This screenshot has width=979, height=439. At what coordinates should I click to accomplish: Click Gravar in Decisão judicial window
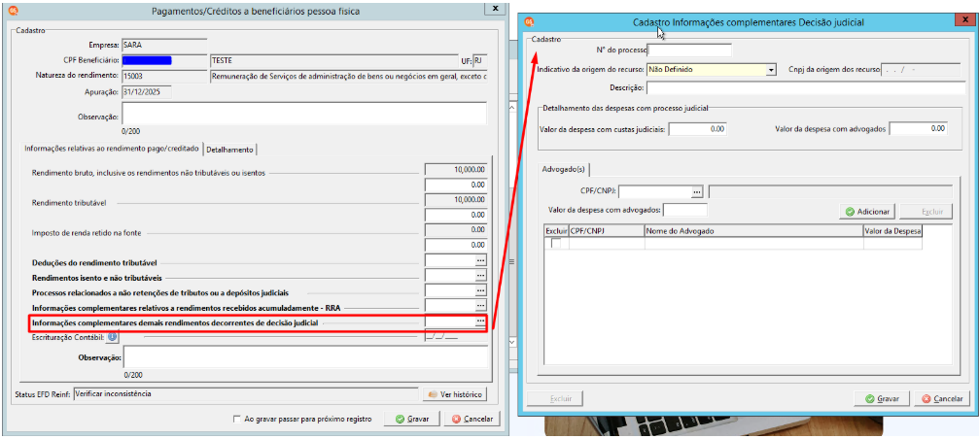[882, 398]
